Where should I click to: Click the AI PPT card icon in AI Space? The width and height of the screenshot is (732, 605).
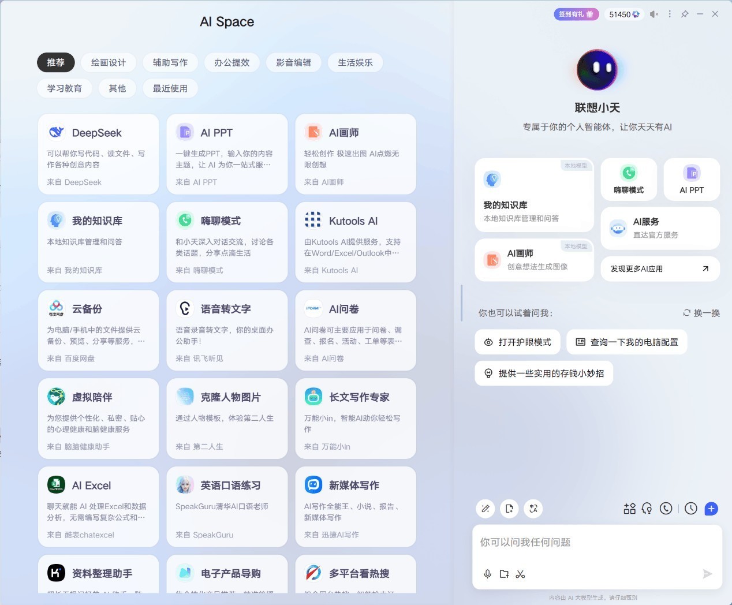pos(185,132)
